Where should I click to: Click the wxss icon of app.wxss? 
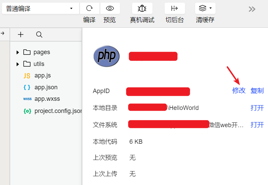pos(27,99)
